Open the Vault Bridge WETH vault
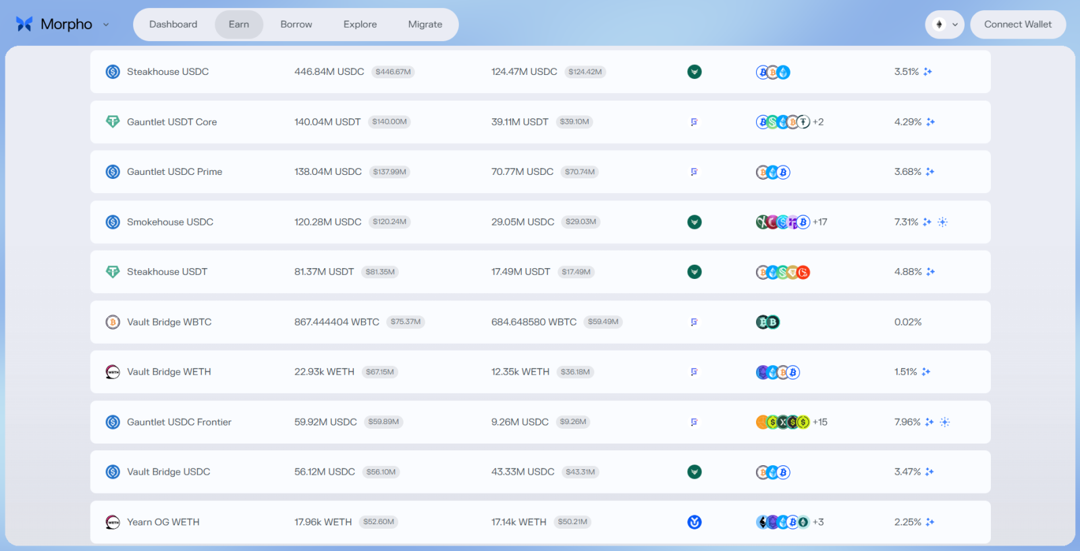The image size is (1080, 551). 169,372
